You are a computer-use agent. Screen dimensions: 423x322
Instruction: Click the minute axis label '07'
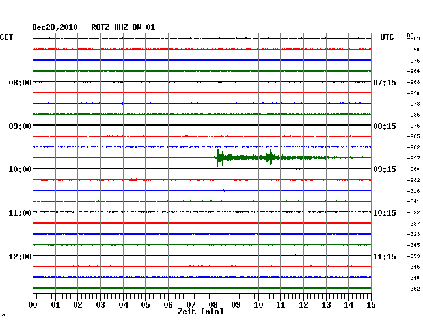(191, 305)
